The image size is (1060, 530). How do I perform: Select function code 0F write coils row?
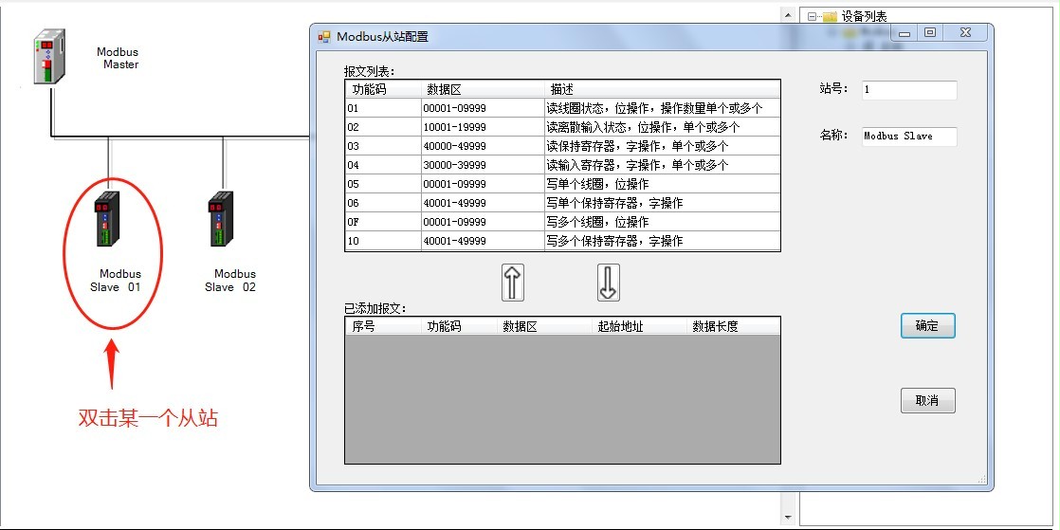coord(562,222)
